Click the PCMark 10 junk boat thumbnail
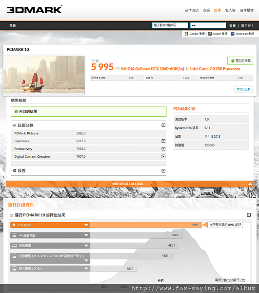Image resolution: width=259 pixels, height=293 pixels. point(44,74)
